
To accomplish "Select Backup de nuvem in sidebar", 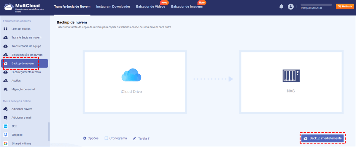I will [x=24, y=63].
